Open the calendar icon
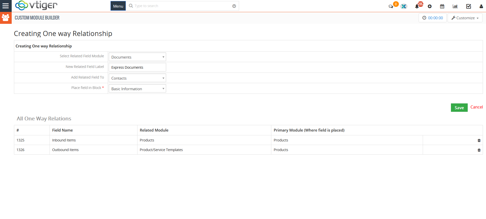Screen dimensions: 486x219 tap(442, 6)
